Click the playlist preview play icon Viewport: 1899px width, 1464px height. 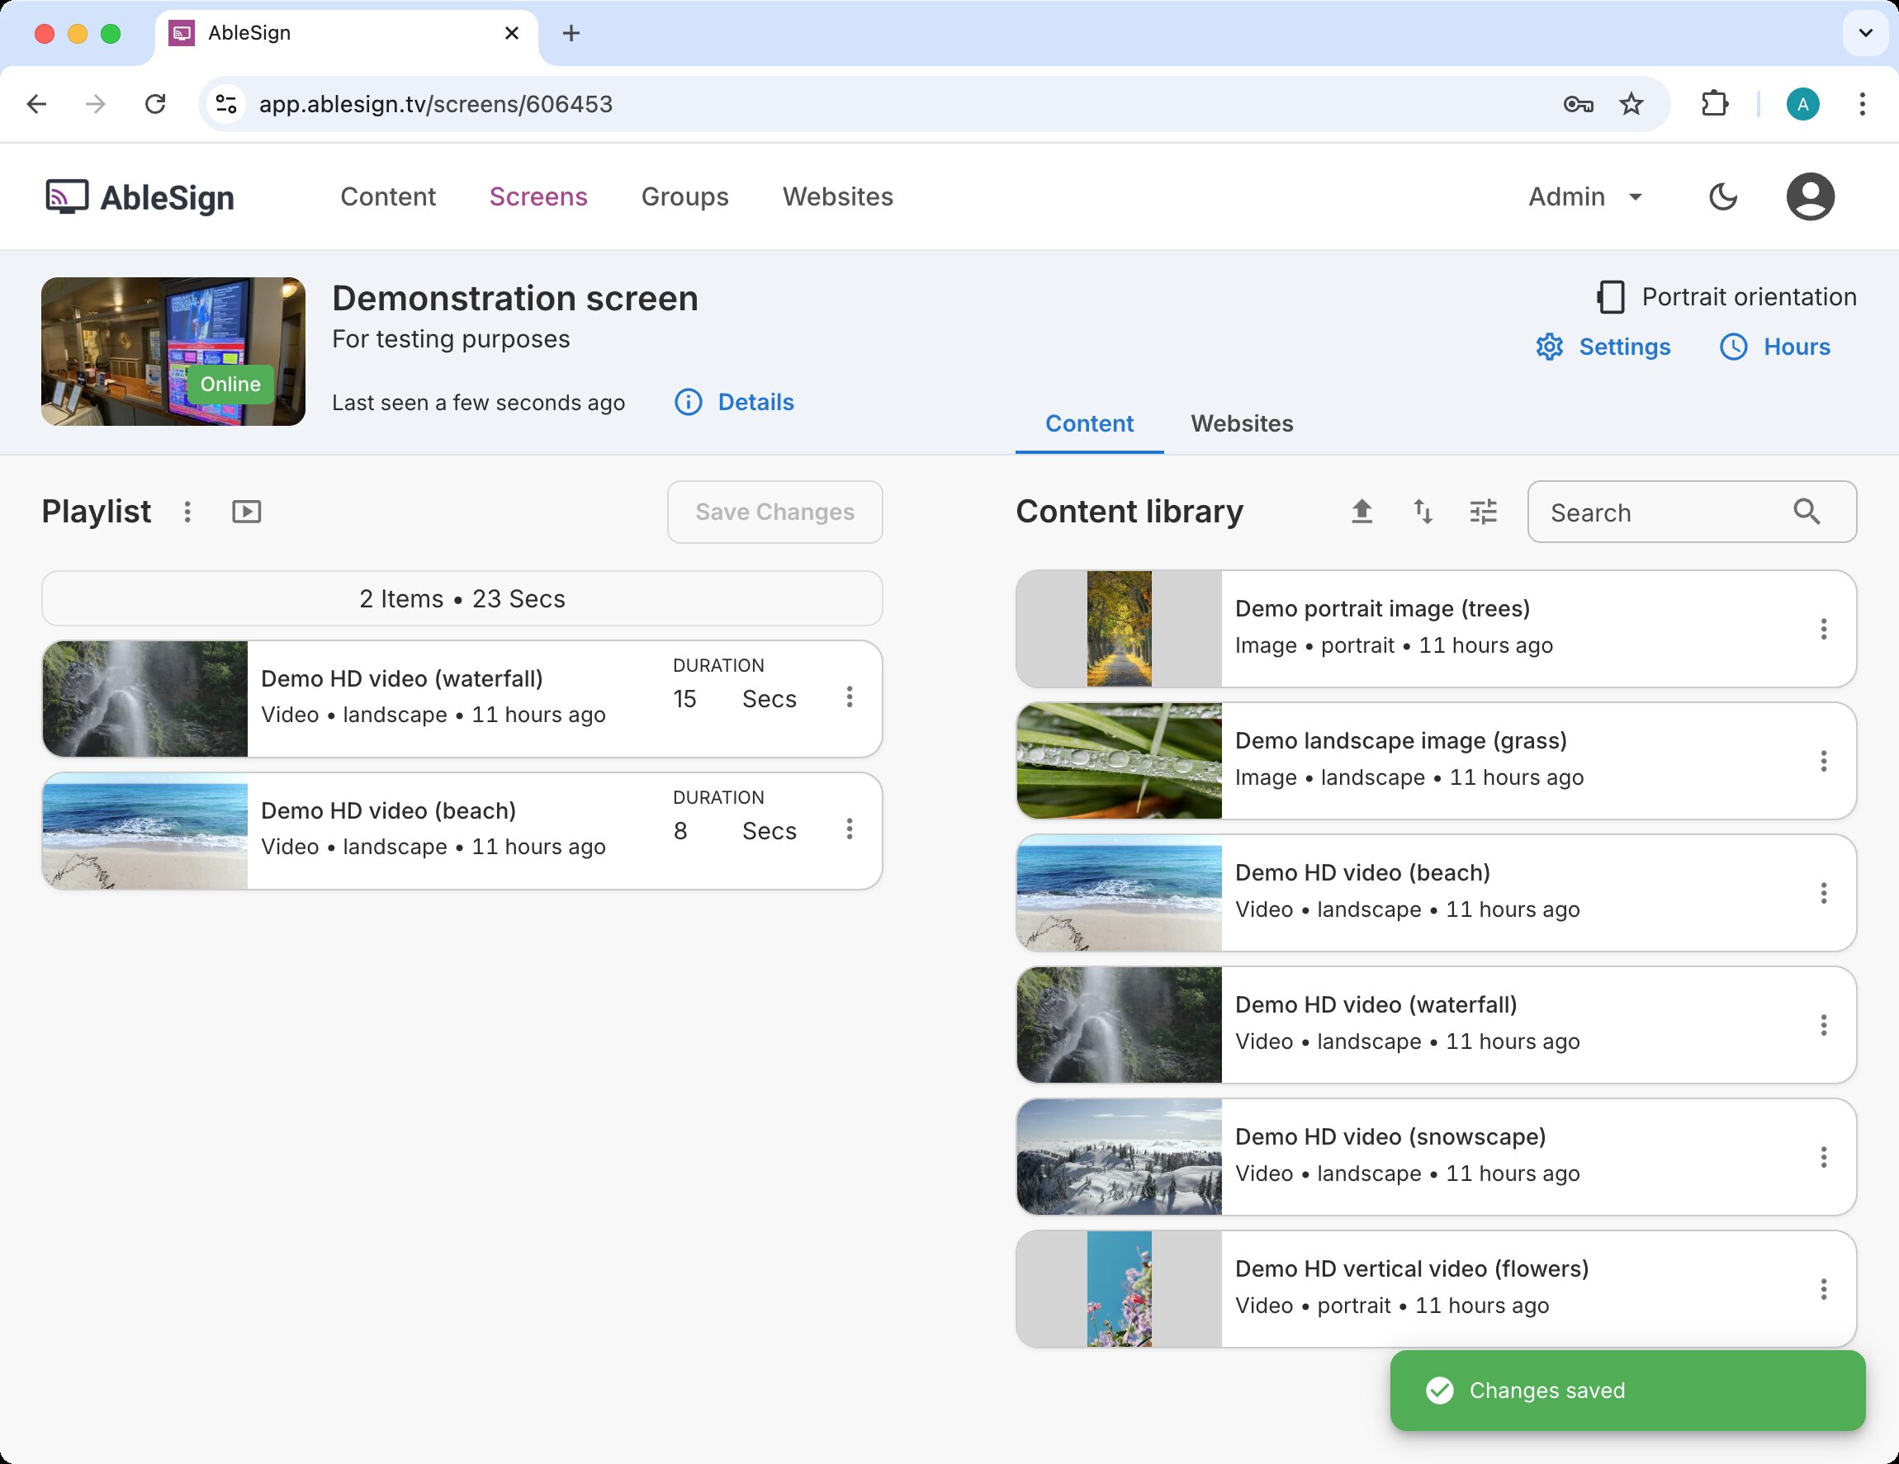(247, 512)
